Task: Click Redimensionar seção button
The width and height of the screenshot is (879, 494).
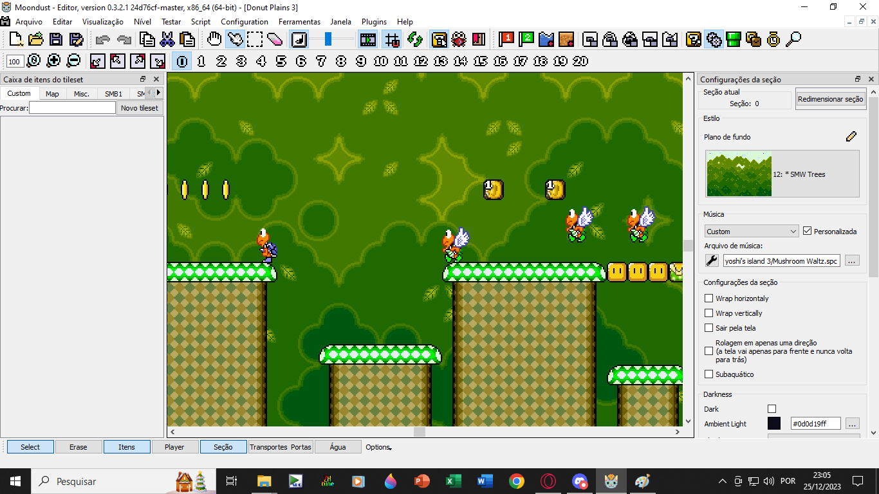Action: pyautogui.click(x=830, y=99)
